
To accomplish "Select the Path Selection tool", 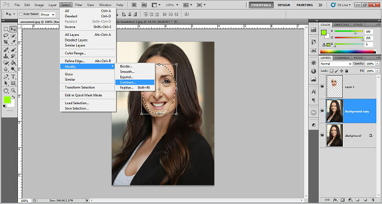I will click(6, 83).
